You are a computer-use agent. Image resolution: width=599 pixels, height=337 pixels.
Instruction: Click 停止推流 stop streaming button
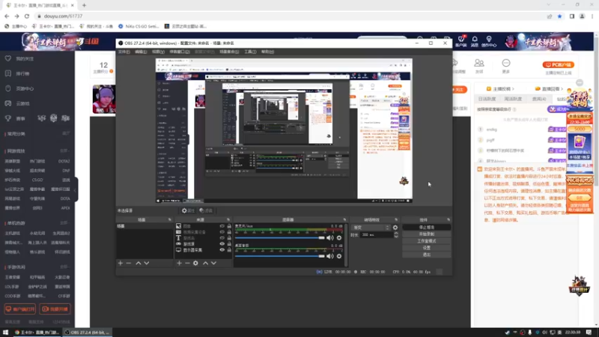(x=426, y=228)
